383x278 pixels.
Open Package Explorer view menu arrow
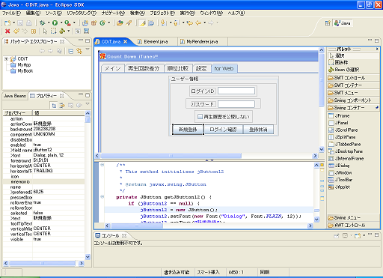[88, 49]
